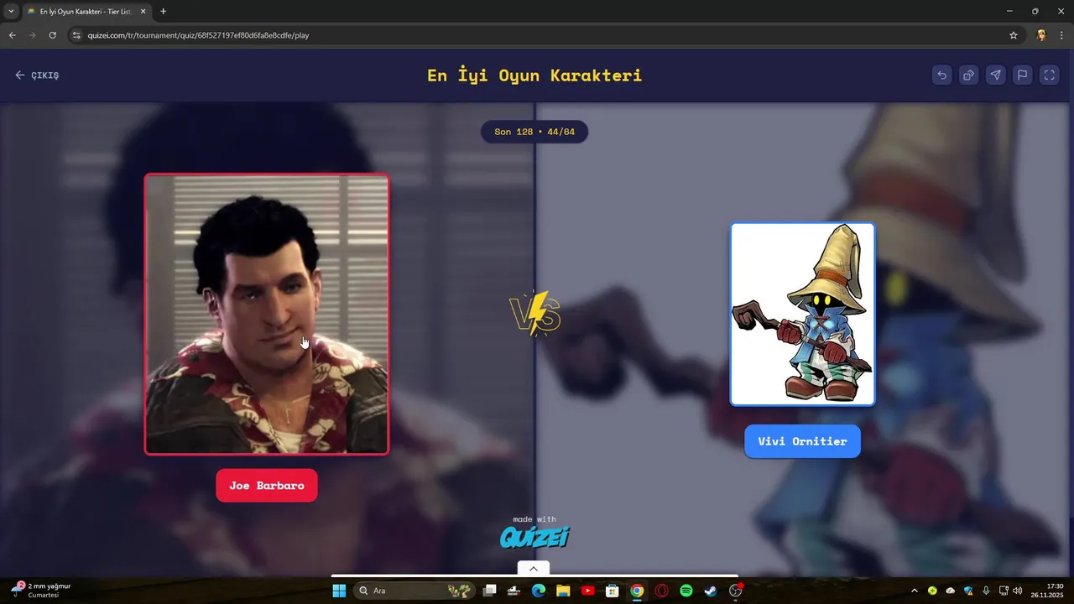Undo the last pick with the back-arrow icon
Image resolution: width=1074 pixels, height=604 pixels.
click(942, 75)
